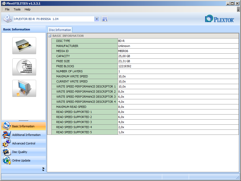Screen dimensions: 241x181
Task: Select the Disc Information tab
Action: point(60,30)
